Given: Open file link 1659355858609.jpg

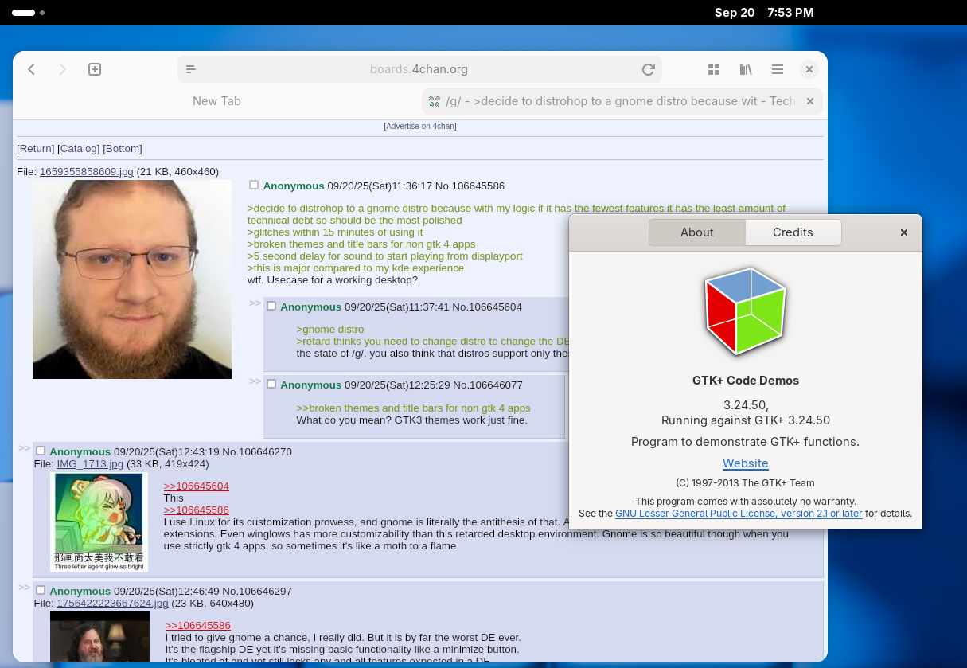Looking at the screenshot, I should (87, 172).
